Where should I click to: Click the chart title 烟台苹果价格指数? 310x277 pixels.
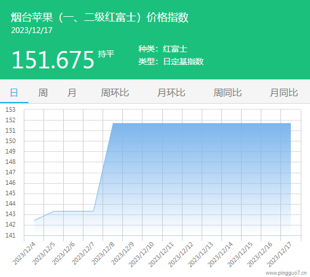100,17
